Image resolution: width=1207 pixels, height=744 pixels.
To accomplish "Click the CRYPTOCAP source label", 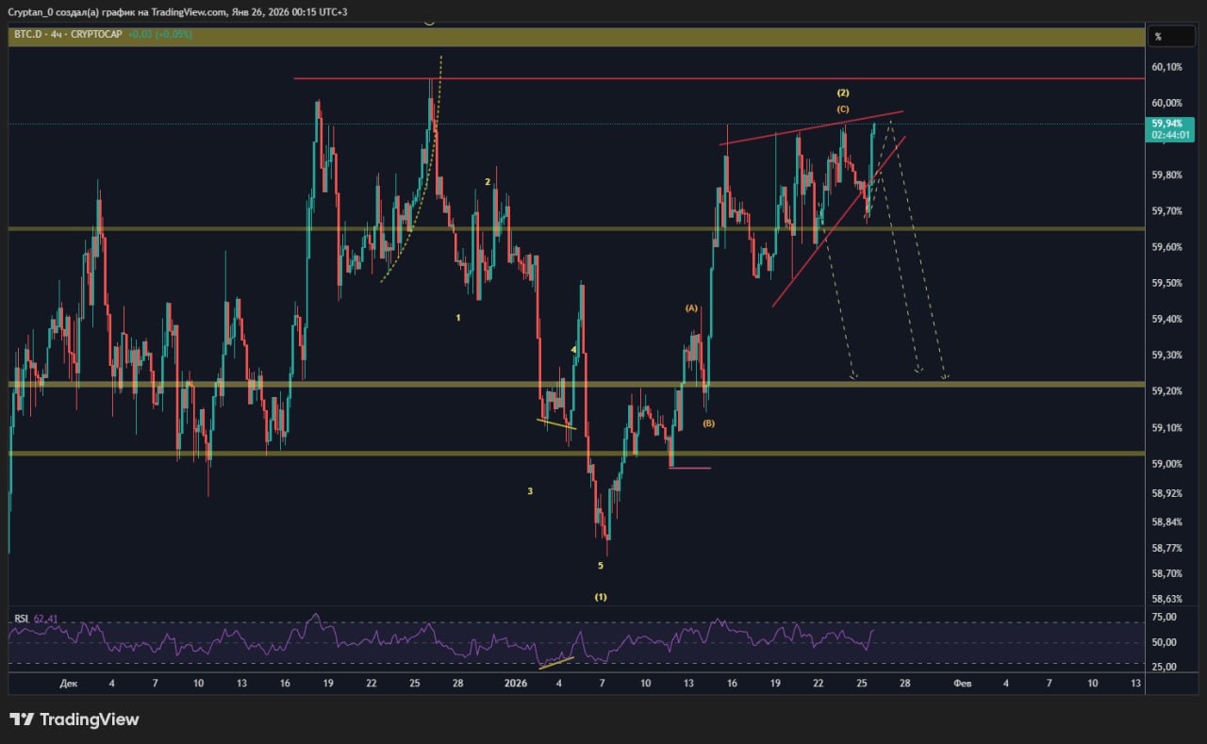I will 96,34.
